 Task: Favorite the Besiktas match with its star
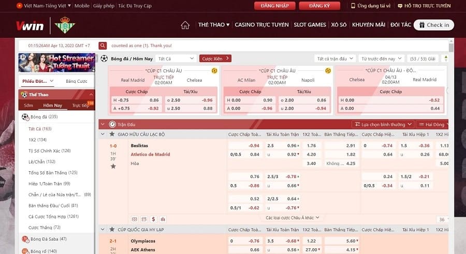113,167
